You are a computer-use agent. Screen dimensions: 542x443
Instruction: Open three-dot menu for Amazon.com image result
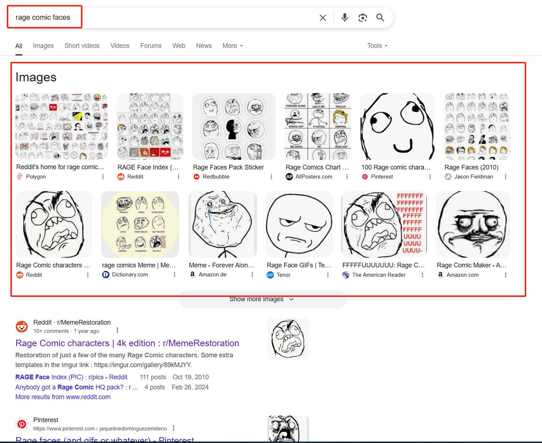505,275
